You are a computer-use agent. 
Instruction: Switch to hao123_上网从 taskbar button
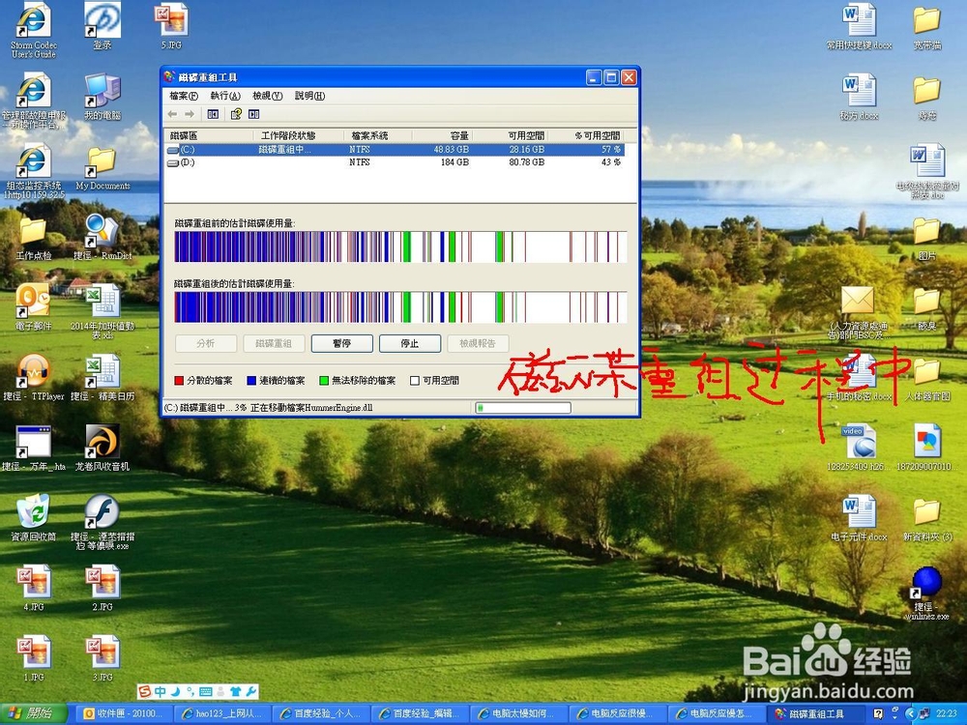224,714
